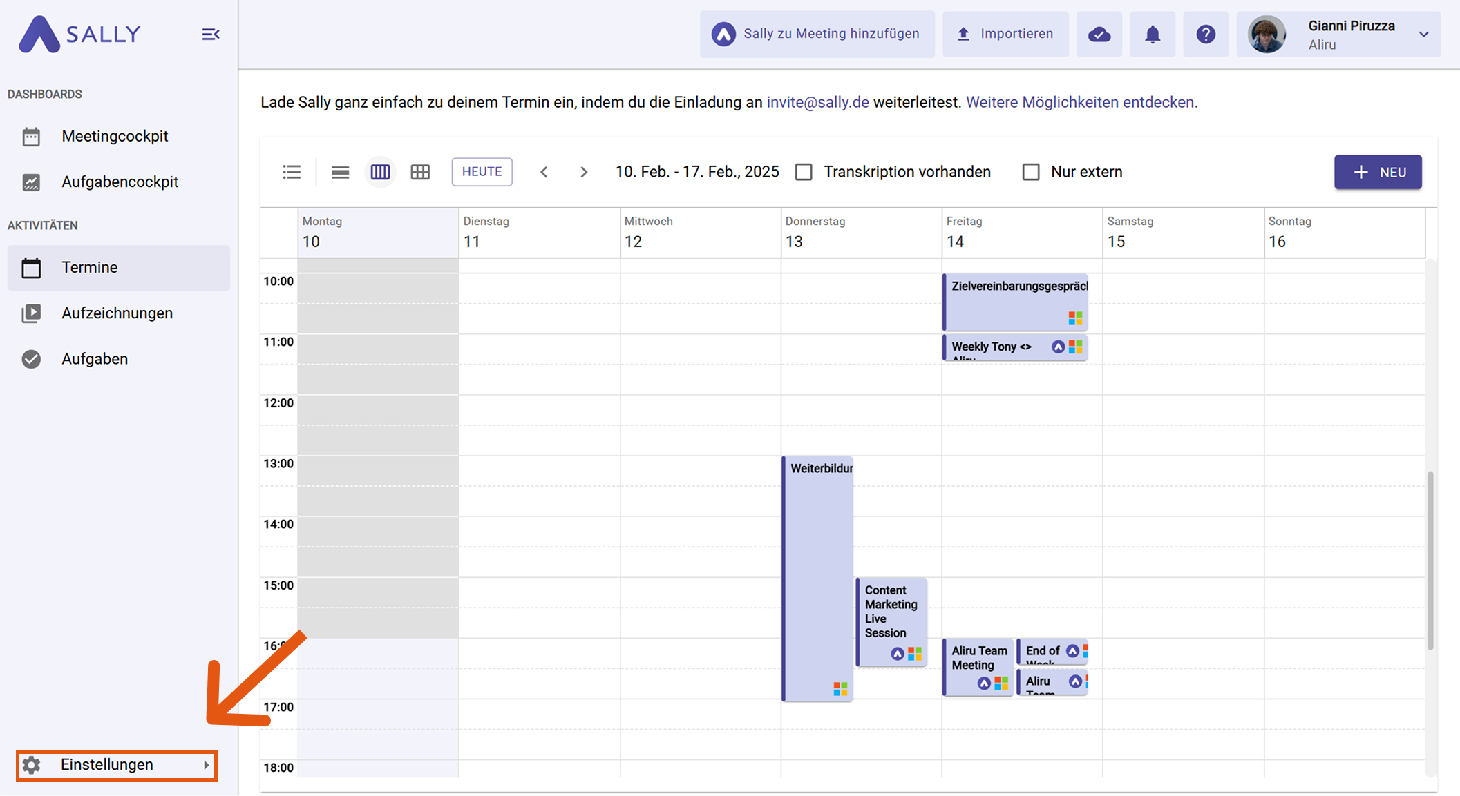The width and height of the screenshot is (1460, 796).
Task: Click the HEUTE button
Action: 482,172
